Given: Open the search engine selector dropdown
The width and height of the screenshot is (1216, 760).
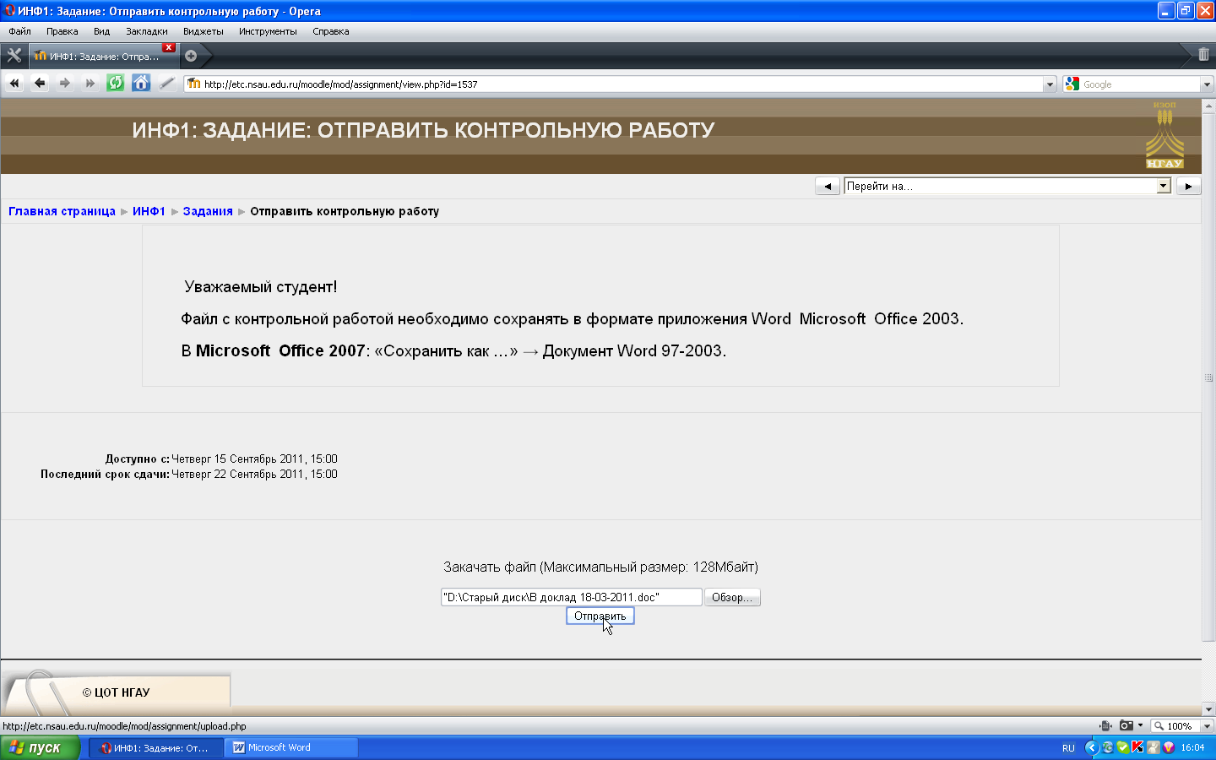Looking at the screenshot, I should [1207, 84].
